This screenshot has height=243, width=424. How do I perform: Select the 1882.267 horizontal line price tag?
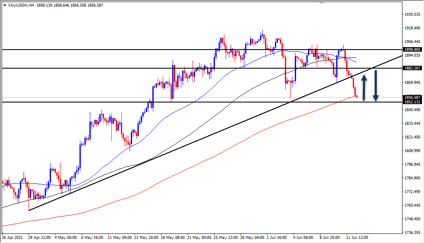(x=412, y=68)
